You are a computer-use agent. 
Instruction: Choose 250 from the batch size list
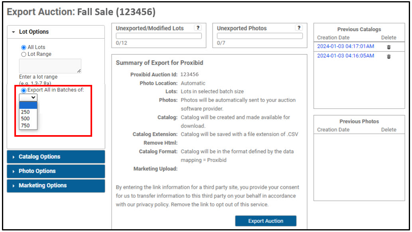[26, 112]
